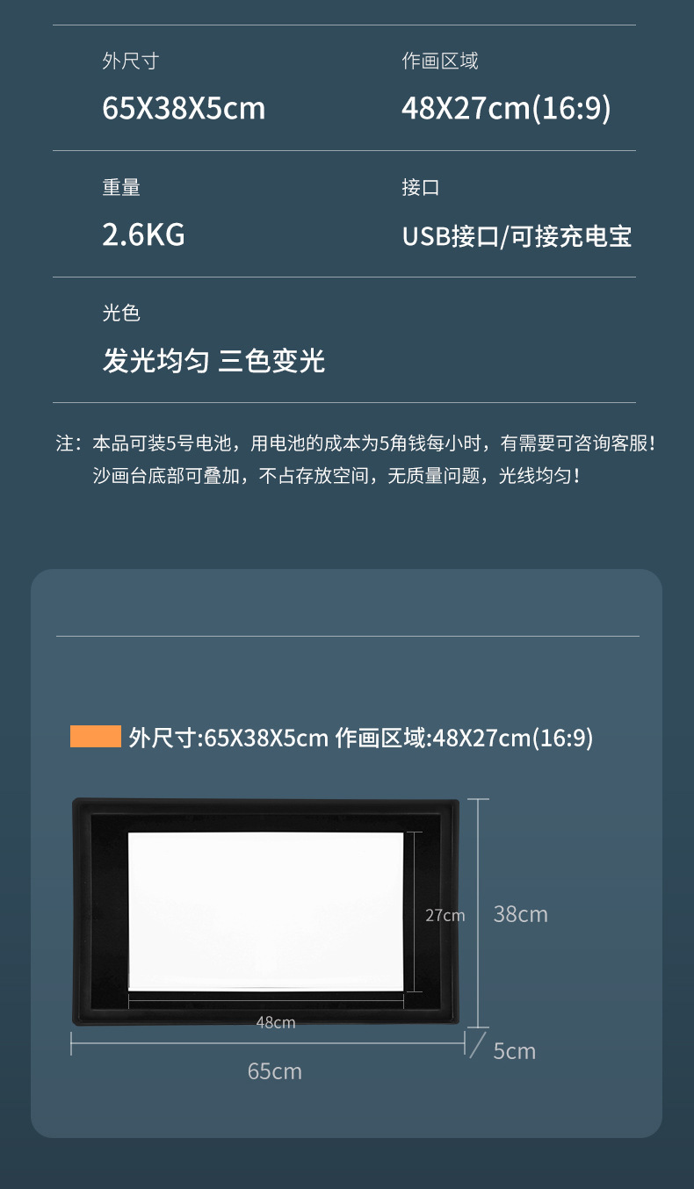Viewport: 694px width, 1189px height.
Task: Click the white drawing panel of sand table
Action: [x=266, y=912]
